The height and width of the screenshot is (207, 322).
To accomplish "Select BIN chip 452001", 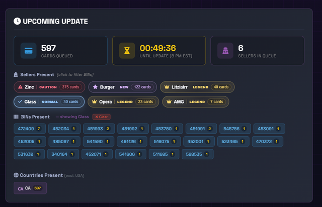I will 199,141.
